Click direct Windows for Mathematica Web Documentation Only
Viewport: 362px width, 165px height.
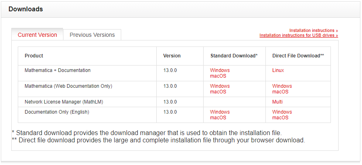tap(282, 86)
